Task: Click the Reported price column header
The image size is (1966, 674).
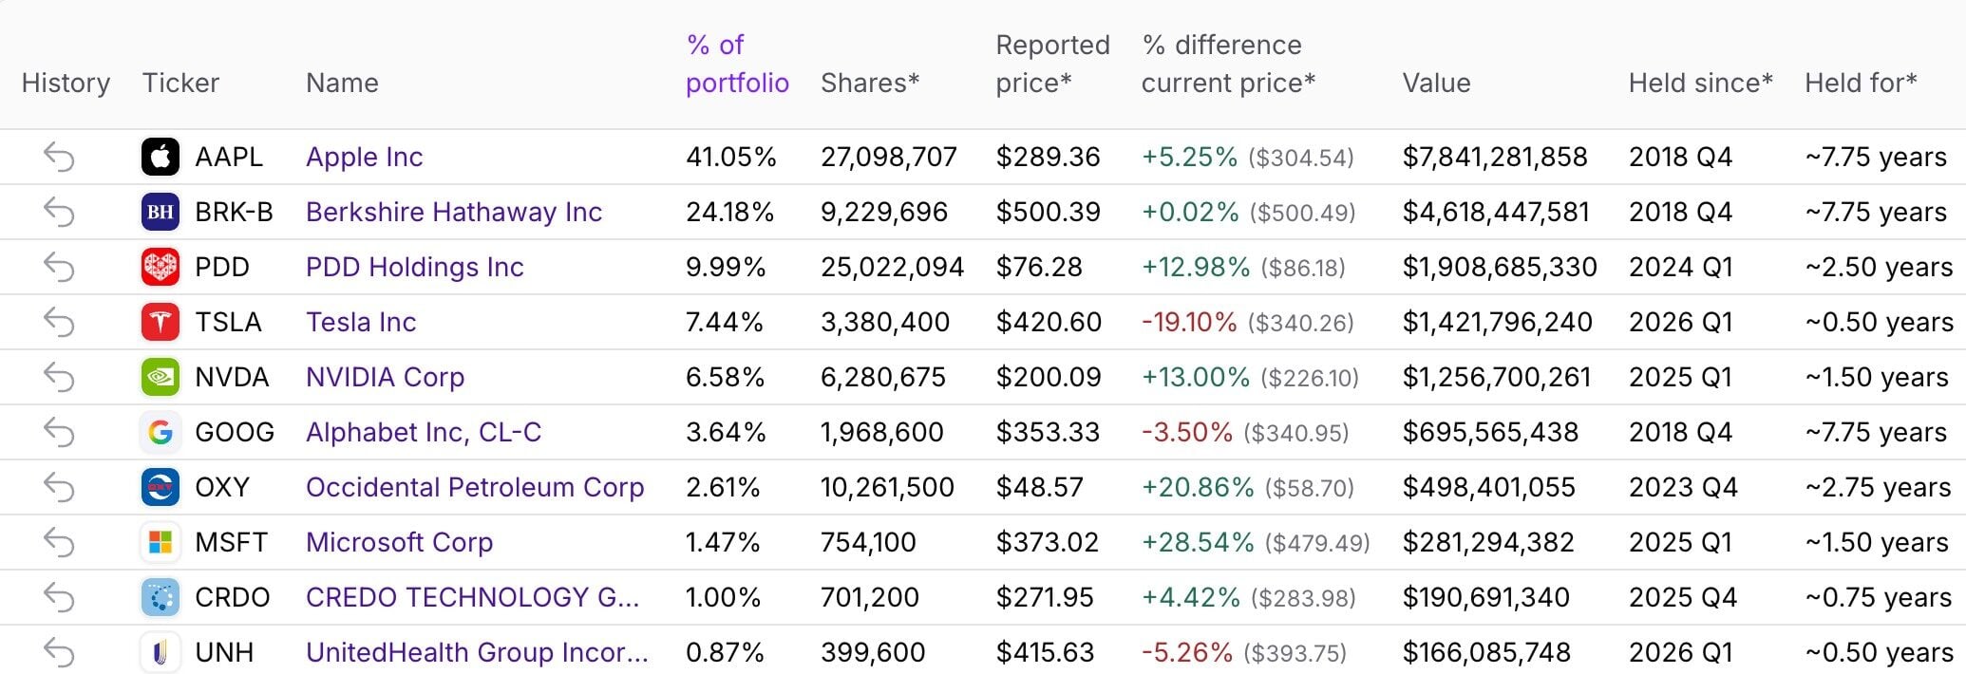Action: pos(1052,64)
